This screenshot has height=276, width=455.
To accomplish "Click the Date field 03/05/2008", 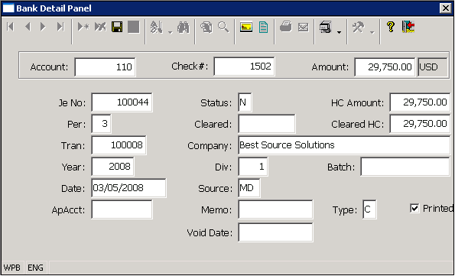I will [128, 188].
